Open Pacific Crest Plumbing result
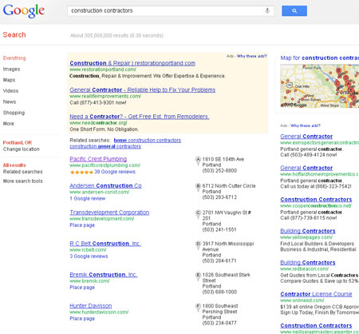The height and width of the screenshot is (334, 359). click(98, 159)
